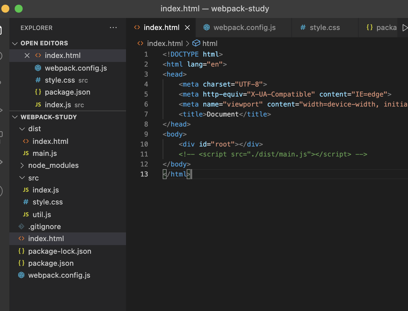This screenshot has height=311, width=408.
Task: Open webpack.config.js in the WEBPACK-STUDY file tree
Action: 68,275
